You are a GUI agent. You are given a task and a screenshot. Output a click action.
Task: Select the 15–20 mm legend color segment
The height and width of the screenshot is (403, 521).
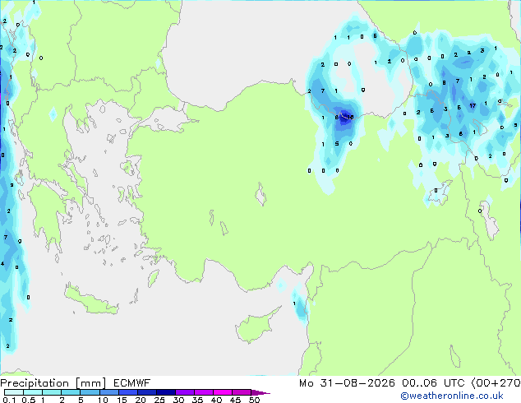[x=127, y=392]
